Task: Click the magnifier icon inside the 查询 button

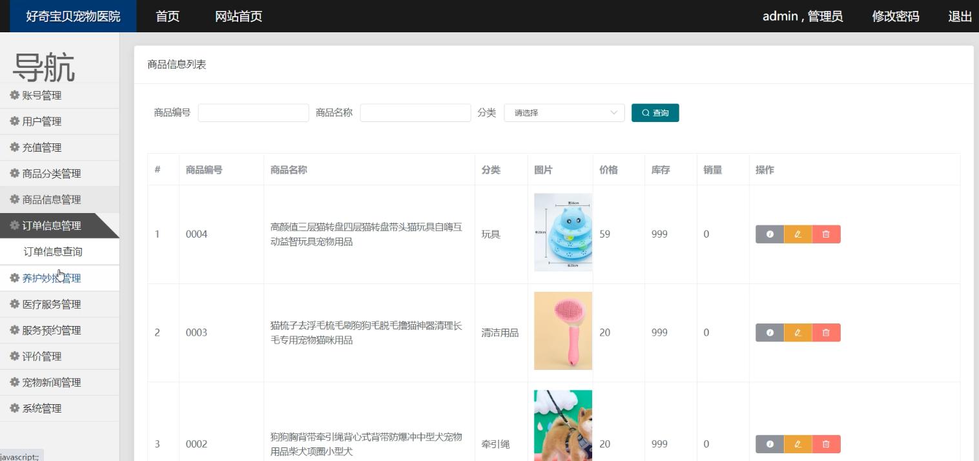Action: coord(645,112)
